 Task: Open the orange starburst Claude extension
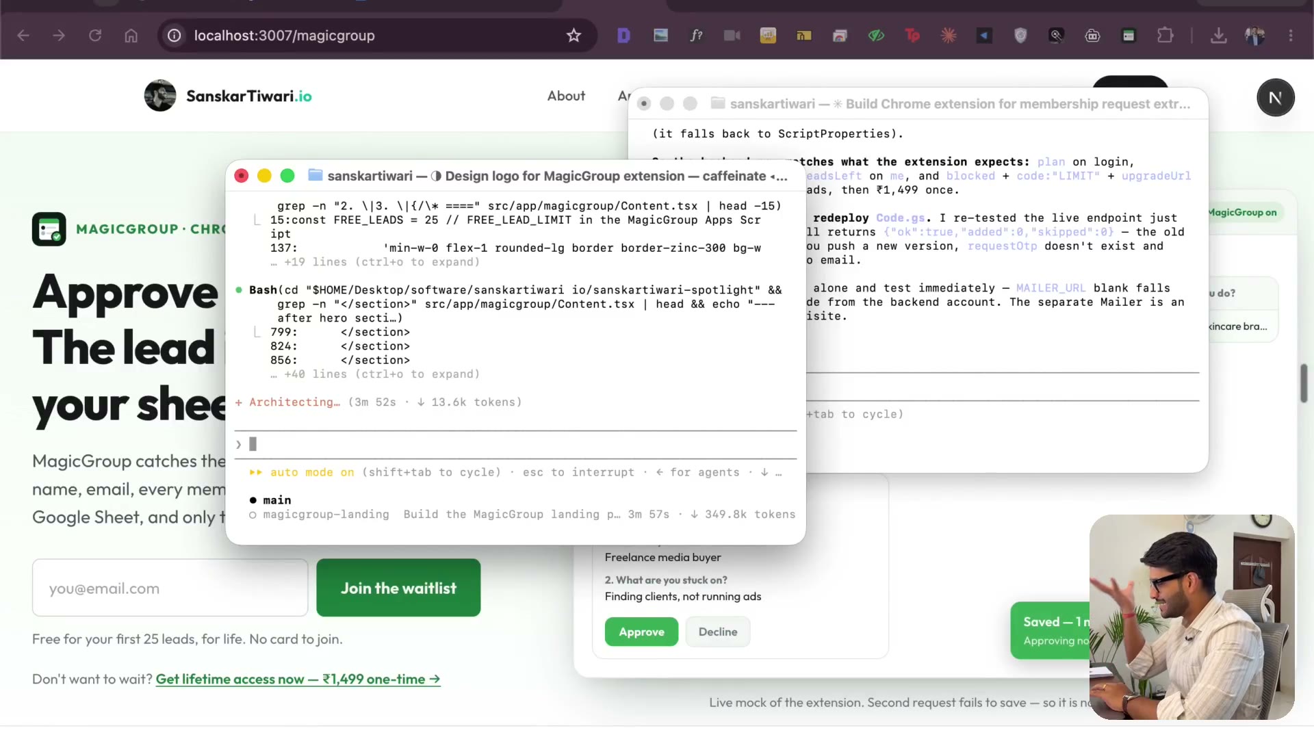(949, 36)
